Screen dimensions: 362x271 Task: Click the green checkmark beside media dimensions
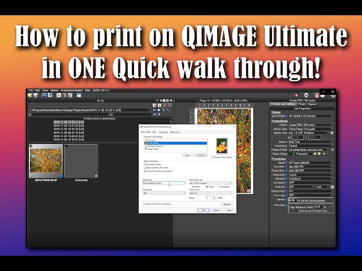click(x=323, y=137)
